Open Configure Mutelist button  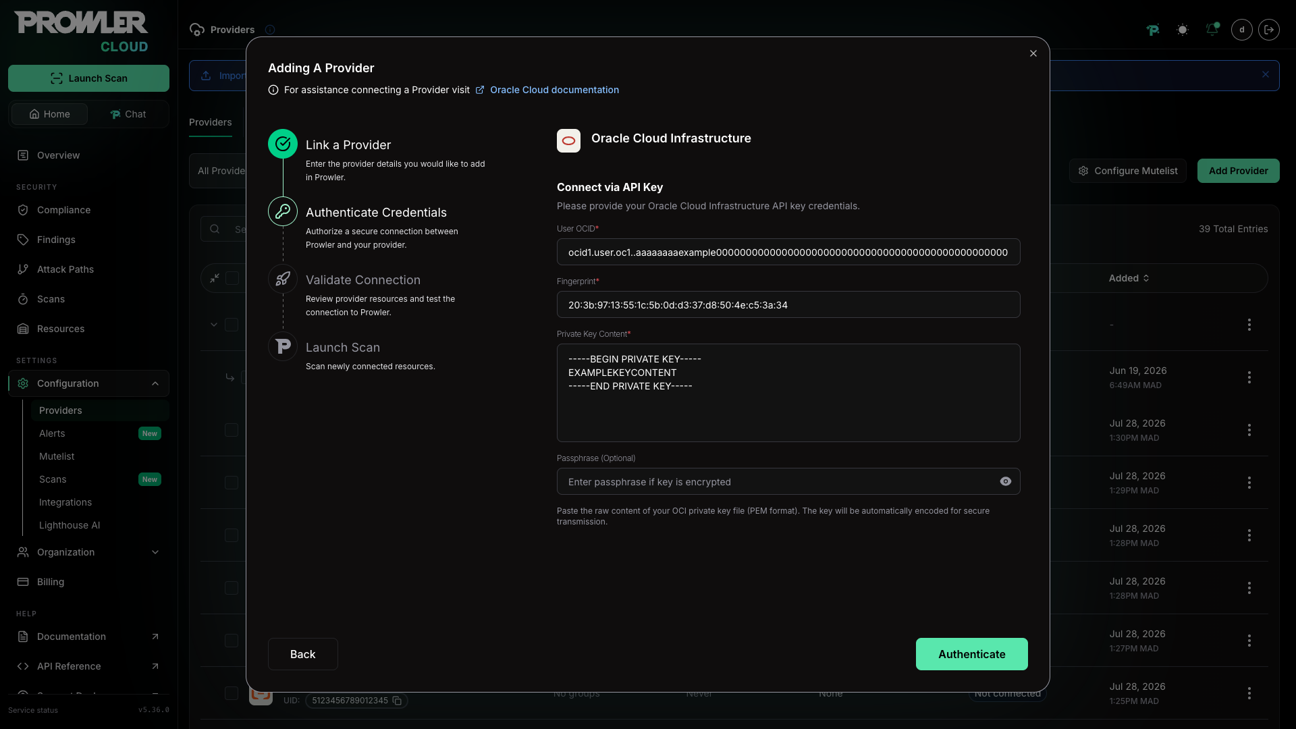point(1127,171)
